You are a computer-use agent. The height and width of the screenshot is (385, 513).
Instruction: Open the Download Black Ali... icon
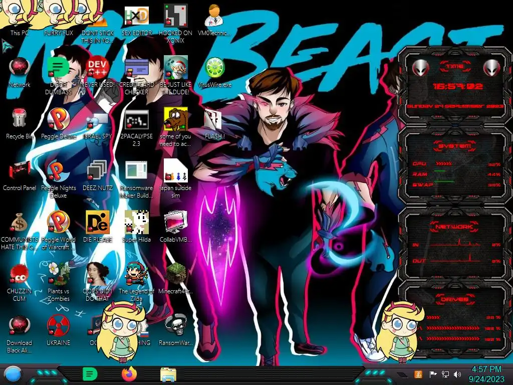(x=20, y=334)
